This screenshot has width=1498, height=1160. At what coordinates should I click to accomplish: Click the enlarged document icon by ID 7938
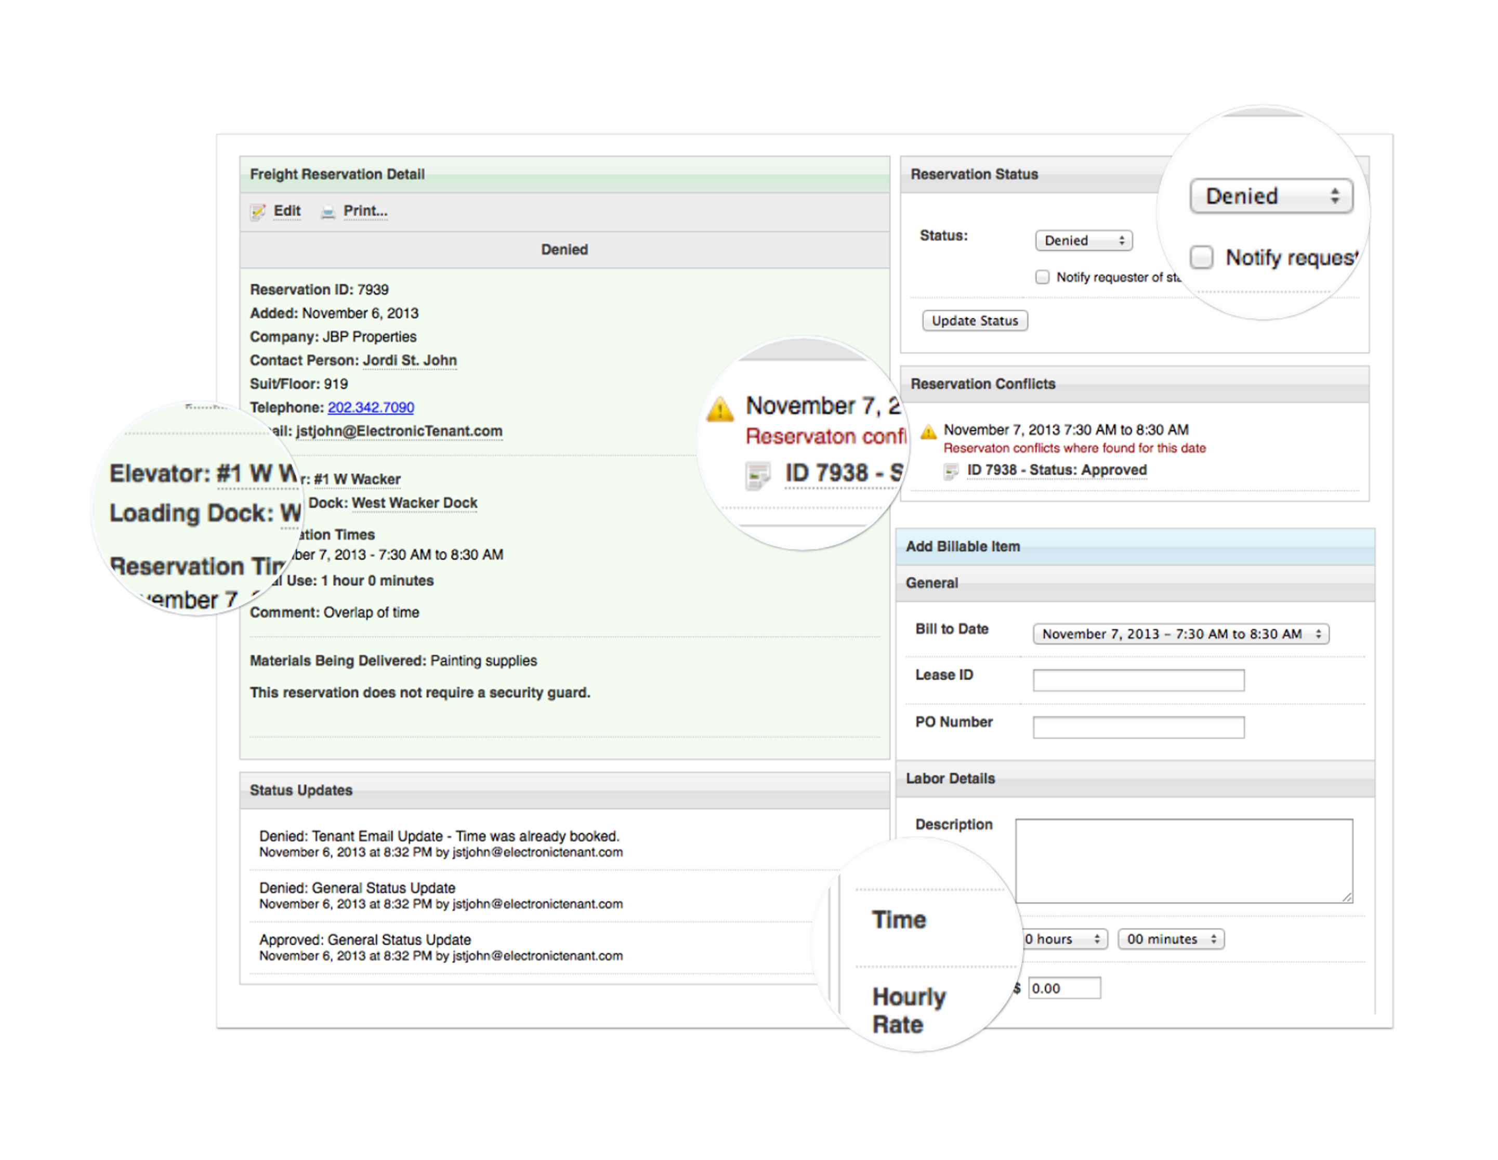758,475
